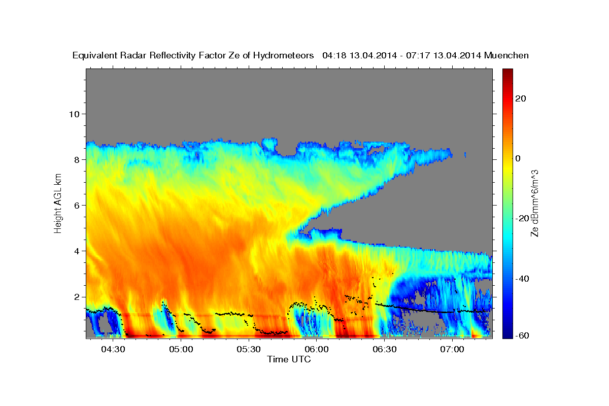Viewport: 609px width, 406px height.
Task: Click the height tick label '8'
Action: point(77,159)
